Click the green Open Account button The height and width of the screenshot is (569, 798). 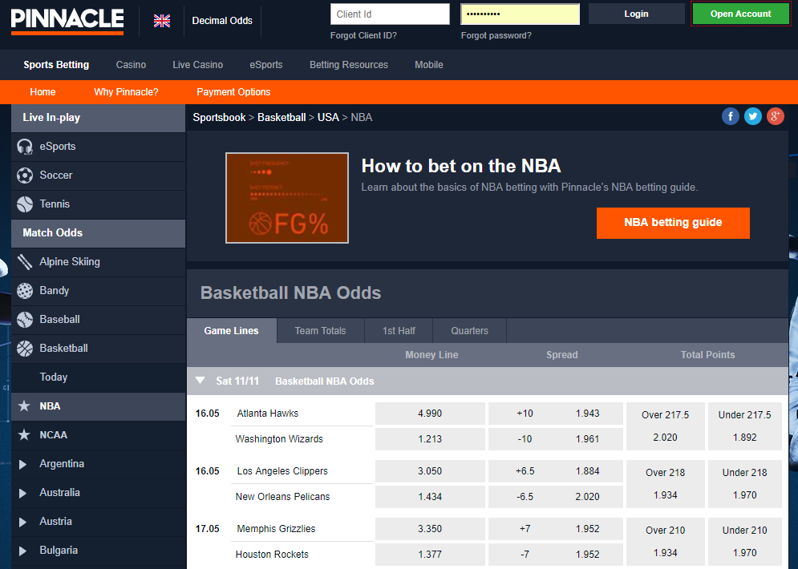click(x=740, y=14)
